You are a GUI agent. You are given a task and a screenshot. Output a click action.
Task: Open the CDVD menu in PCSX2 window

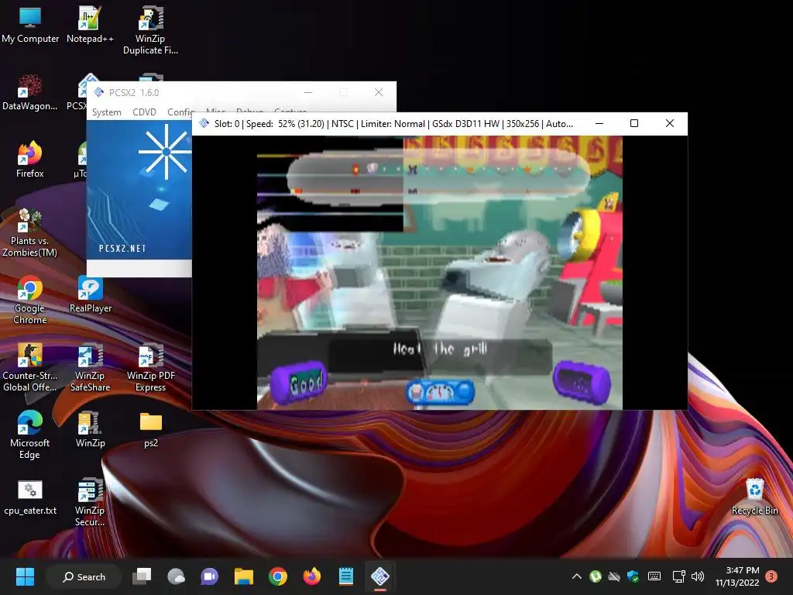point(144,112)
